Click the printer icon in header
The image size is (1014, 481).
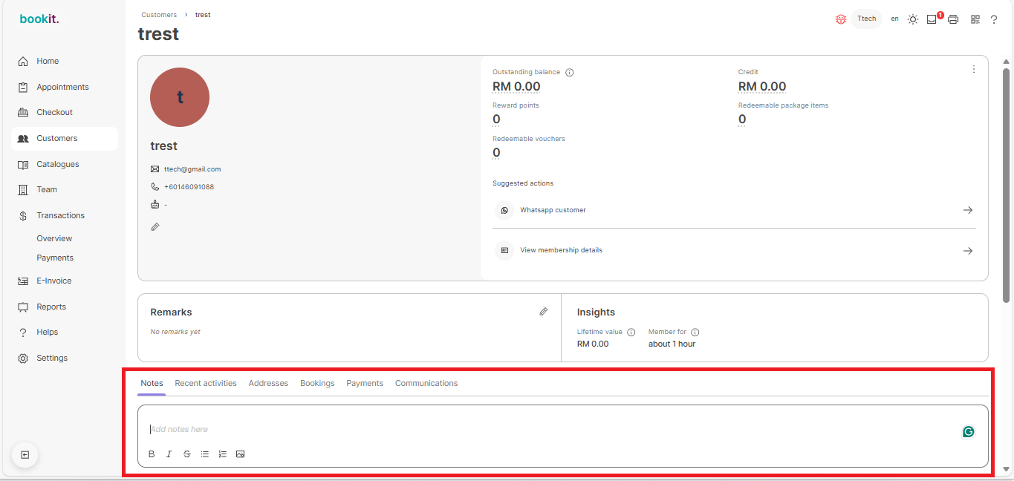click(x=953, y=19)
